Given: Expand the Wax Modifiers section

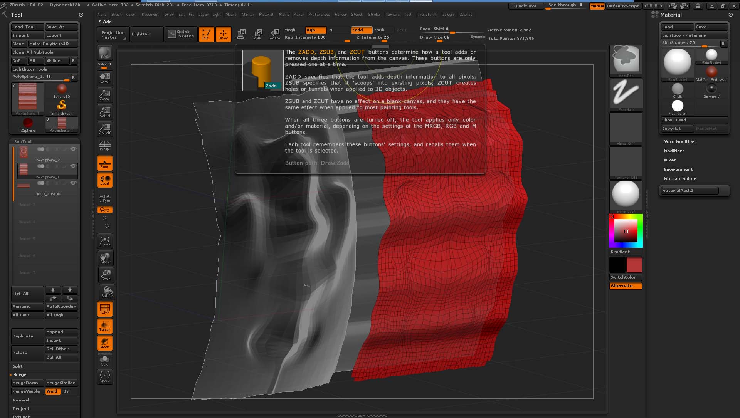Looking at the screenshot, I should pos(680,141).
